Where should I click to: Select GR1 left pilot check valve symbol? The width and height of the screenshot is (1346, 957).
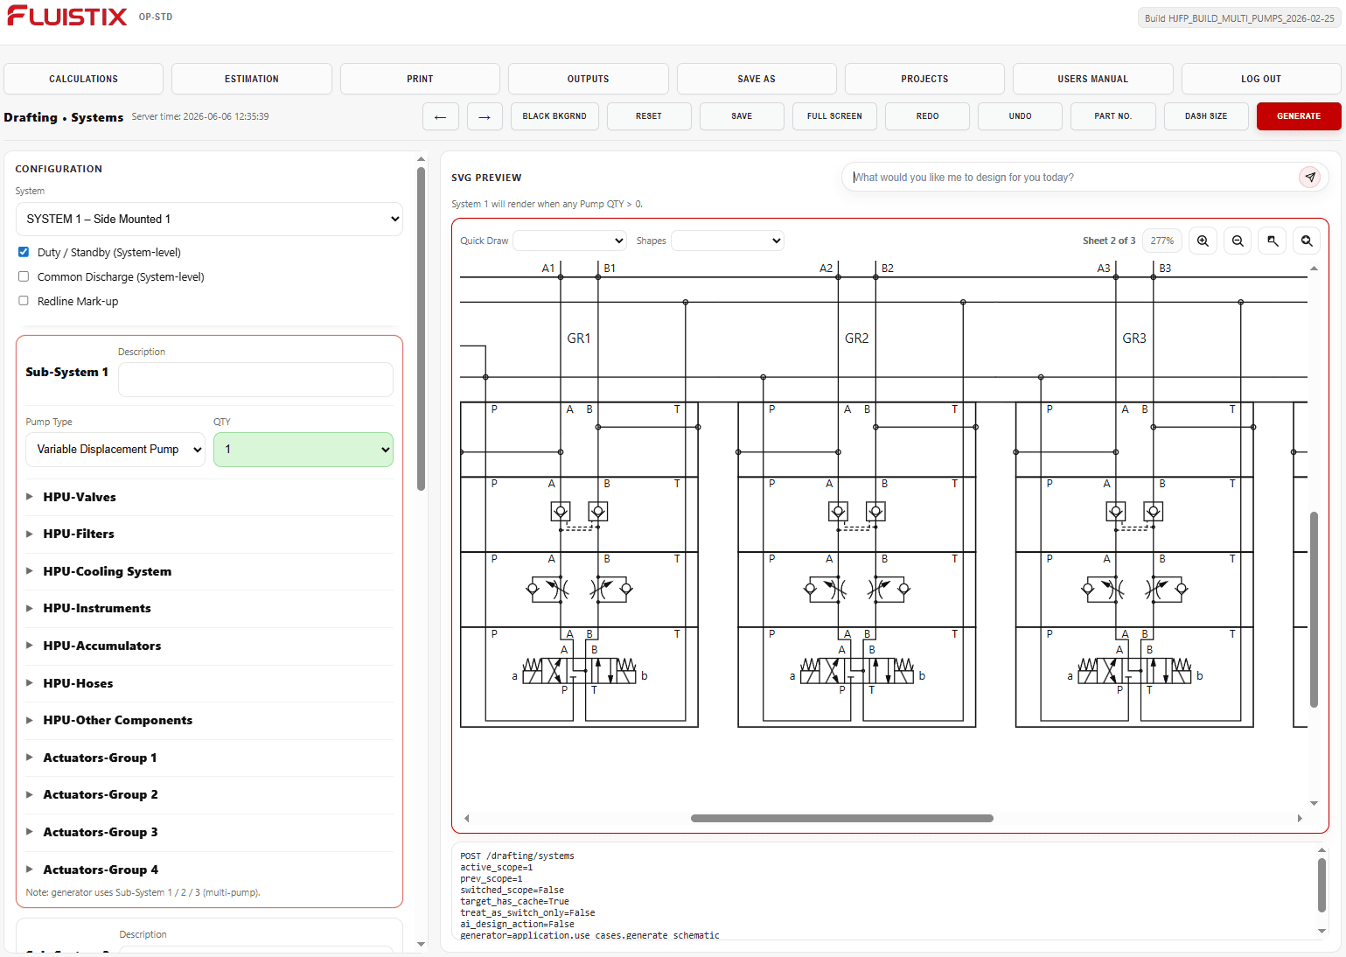point(561,511)
